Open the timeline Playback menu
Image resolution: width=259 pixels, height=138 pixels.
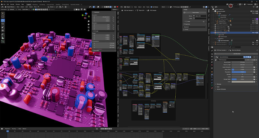[x=8, y=129]
